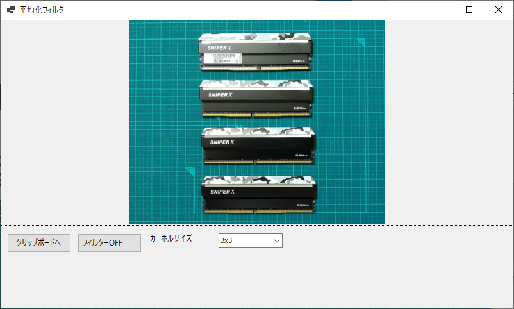
Task: Click the memory modules preview image
Action: pos(257,122)
